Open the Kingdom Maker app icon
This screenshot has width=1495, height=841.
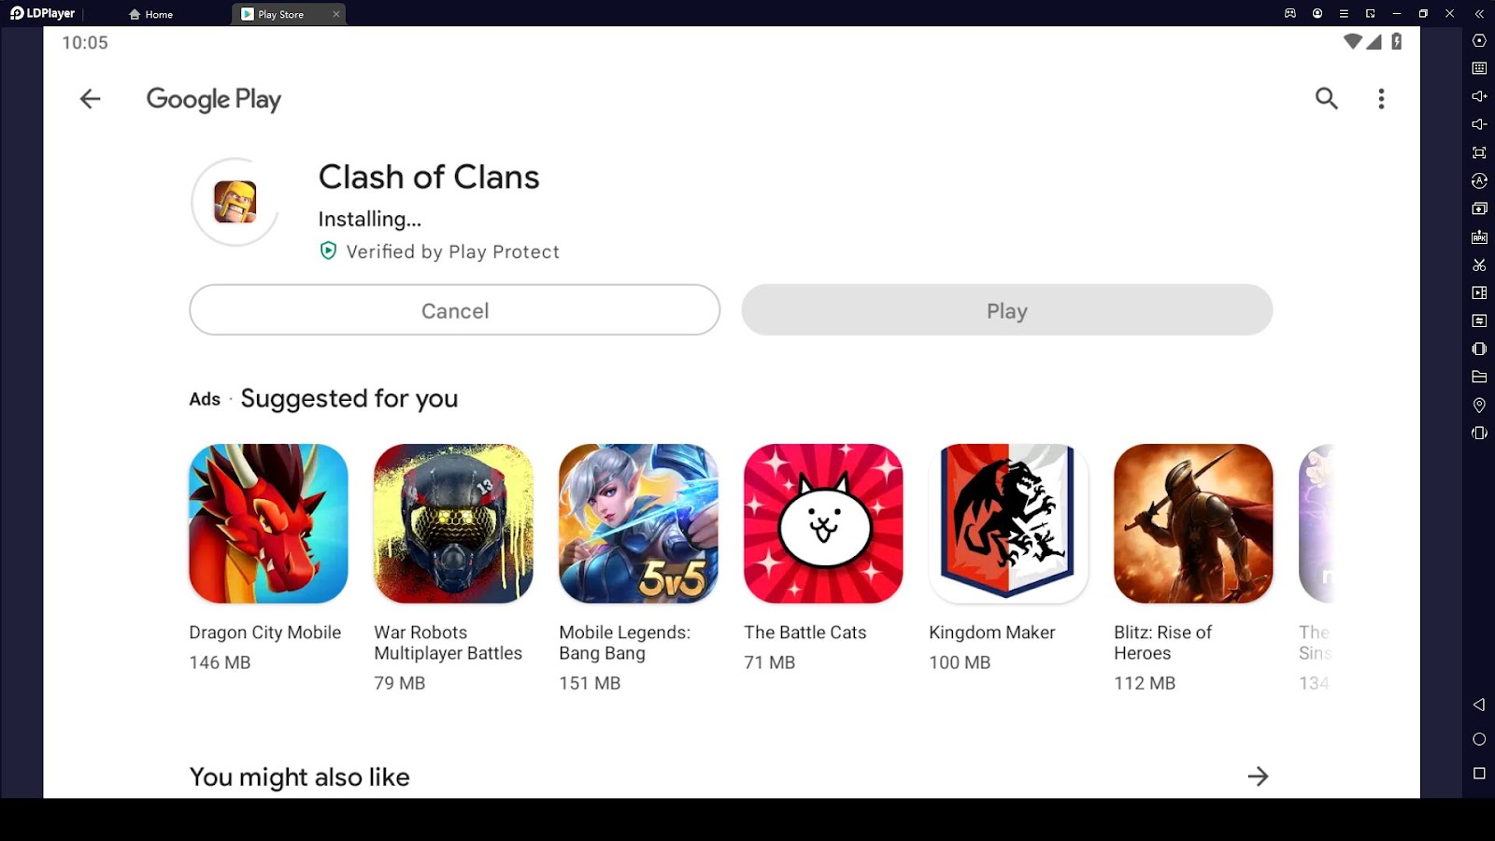pos(1008,523)
